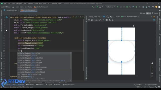Click the Baseline alignment icon
Image resolution: width=161 pixels, height=90 pixels.
click(112, 20)
